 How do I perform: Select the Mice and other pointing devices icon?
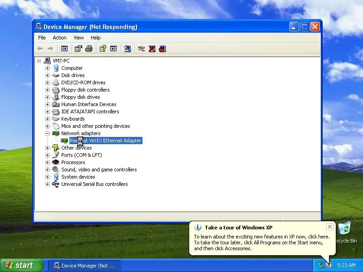(56, 126)
